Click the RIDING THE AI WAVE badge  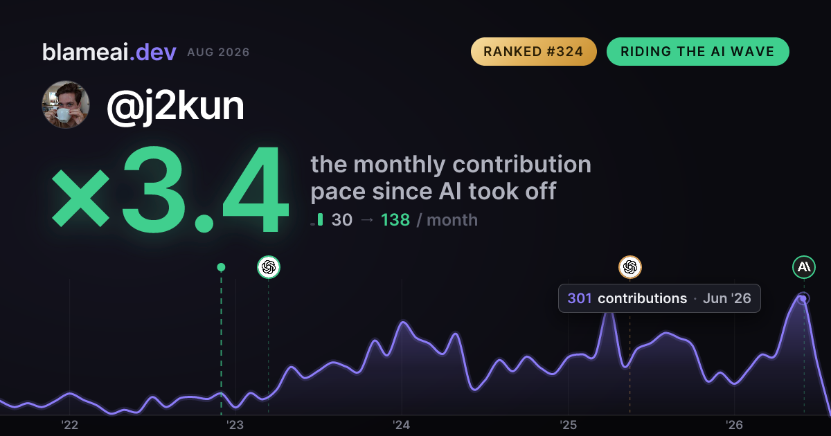point(697,52)
